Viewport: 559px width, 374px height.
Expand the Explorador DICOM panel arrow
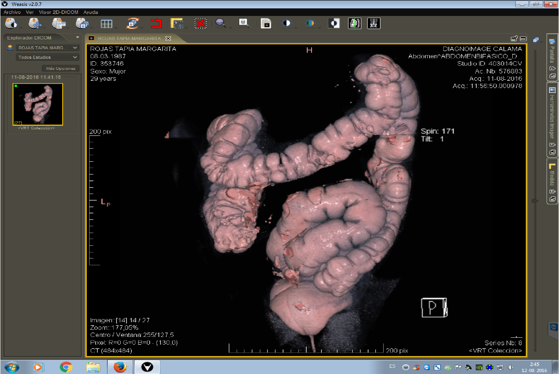coord(77,37)
